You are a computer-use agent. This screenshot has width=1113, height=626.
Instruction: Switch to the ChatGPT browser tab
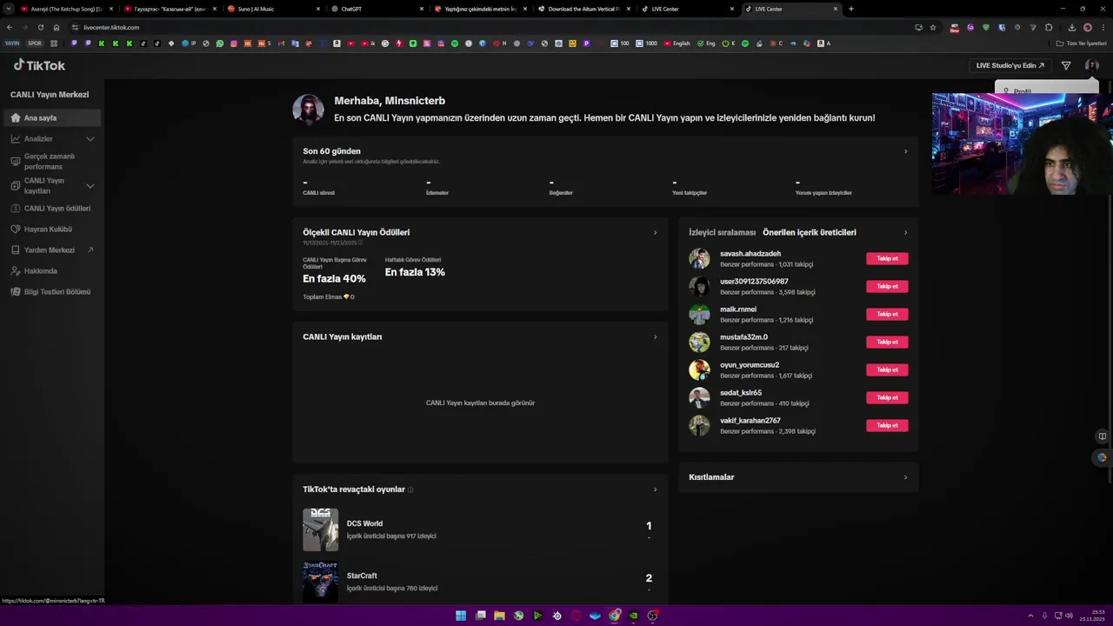click(x=377, y=9)
